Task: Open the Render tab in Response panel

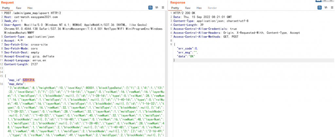Action: pyautogui.click(x=212, y=8)
